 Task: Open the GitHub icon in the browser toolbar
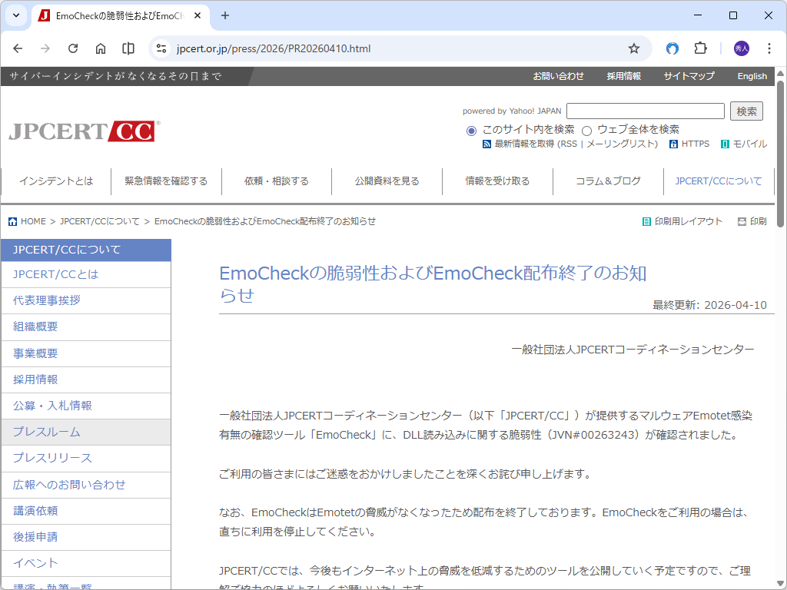pyautogui.click(x=672, y=48)
